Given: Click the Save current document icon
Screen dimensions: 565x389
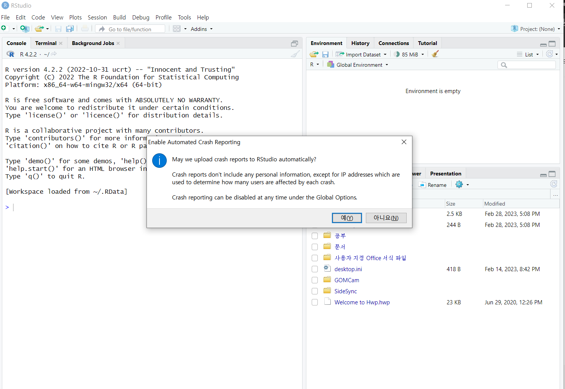Looking at the screenshot, I should pos(58,29).
